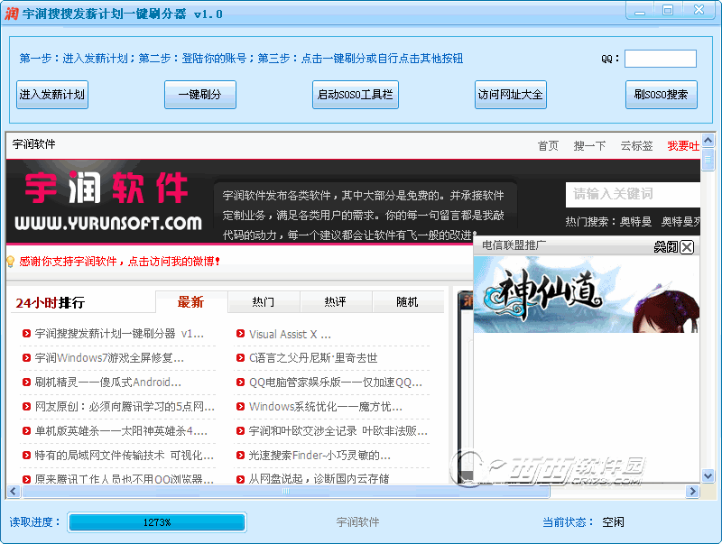The height and width of the screenshot is (544, 722).
Task: Click red arrow bullet beside 光速搜索Finder
Action: 240,456
